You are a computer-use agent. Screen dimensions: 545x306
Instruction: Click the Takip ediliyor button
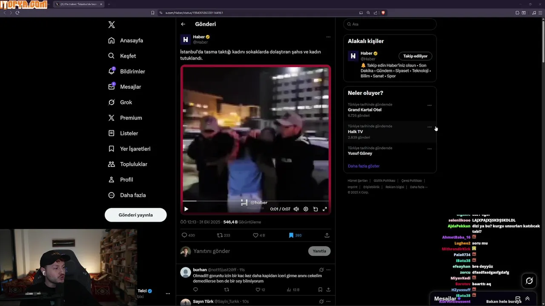(416, 56)
